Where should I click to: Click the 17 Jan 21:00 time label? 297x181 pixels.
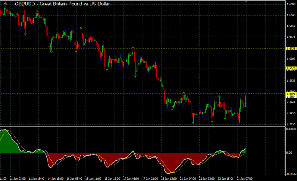coord(150,179)
